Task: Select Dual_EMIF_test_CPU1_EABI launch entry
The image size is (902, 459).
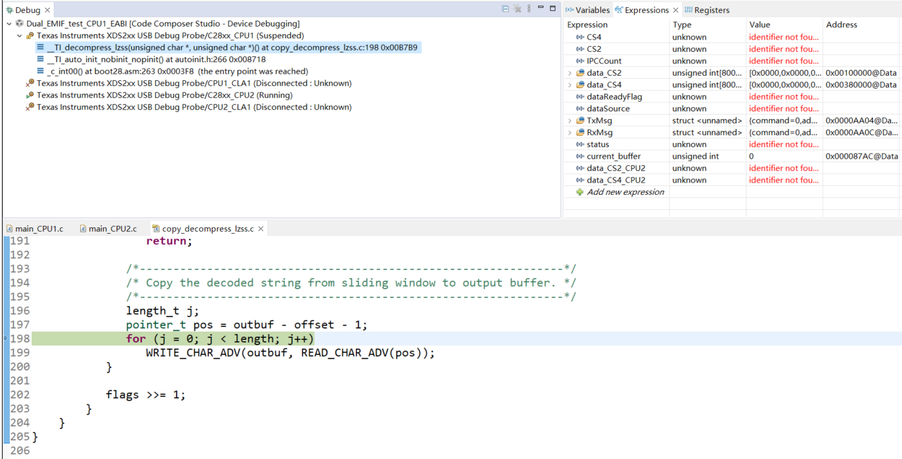Action: [163, 24]
